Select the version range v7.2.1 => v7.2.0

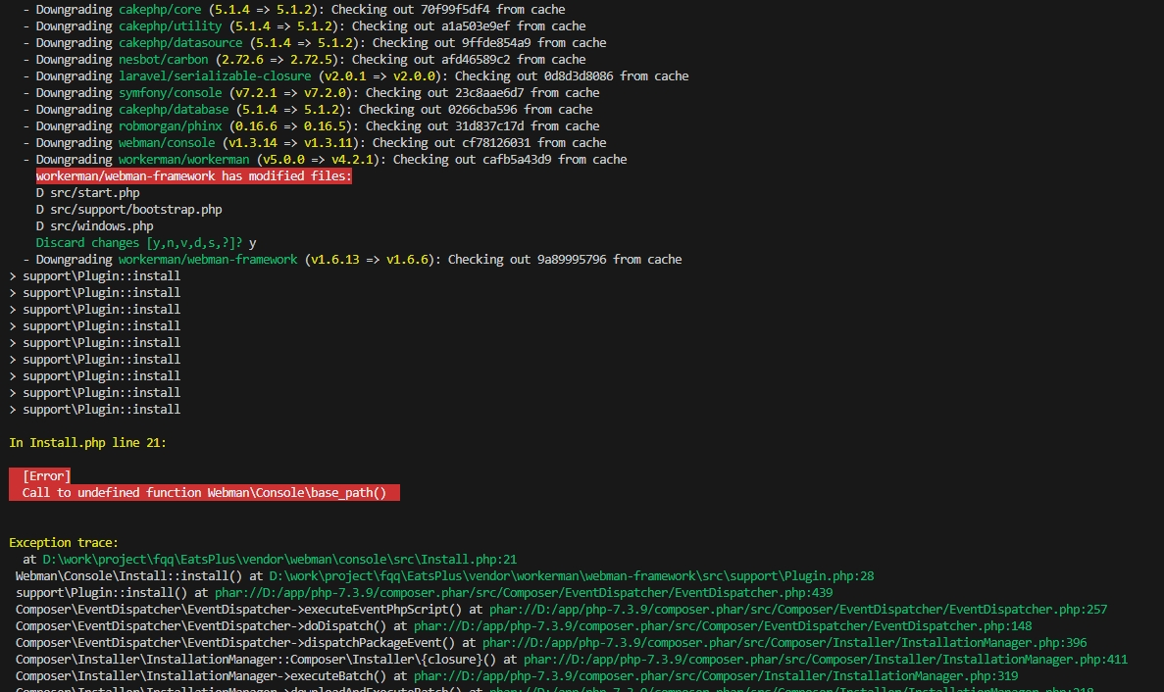tap(290, 93)
